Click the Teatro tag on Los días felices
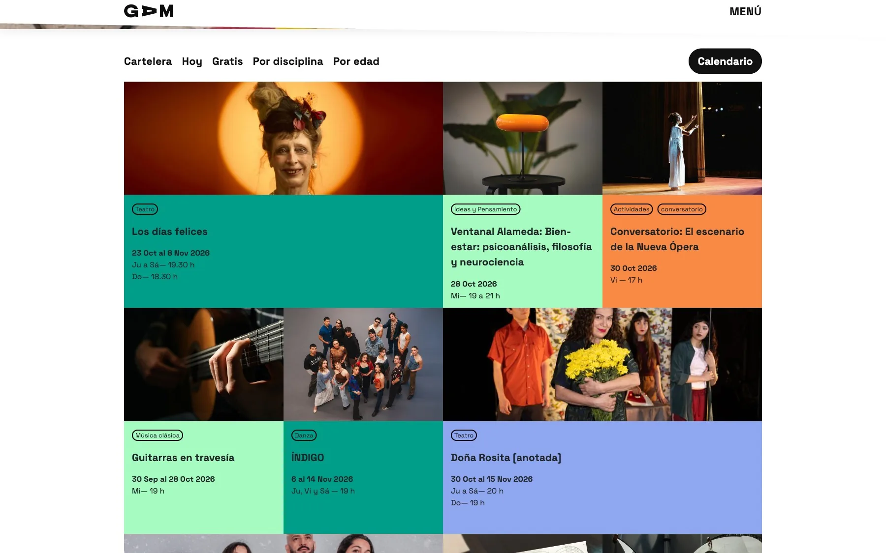Viewport: 886px width, 553px height. 145,209
